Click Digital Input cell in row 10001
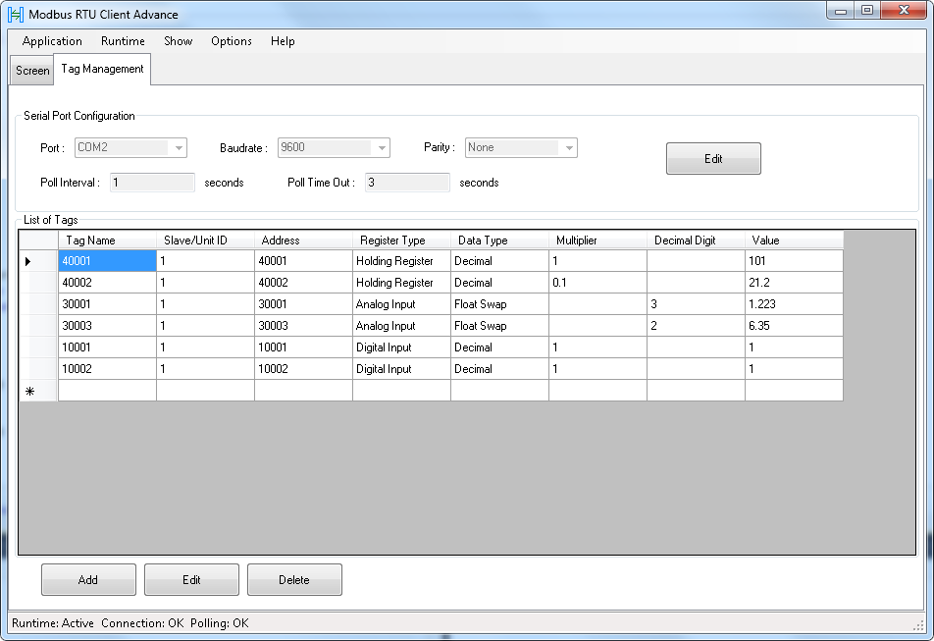The height and width of the screenshot is (641, 934). (401, 347)
